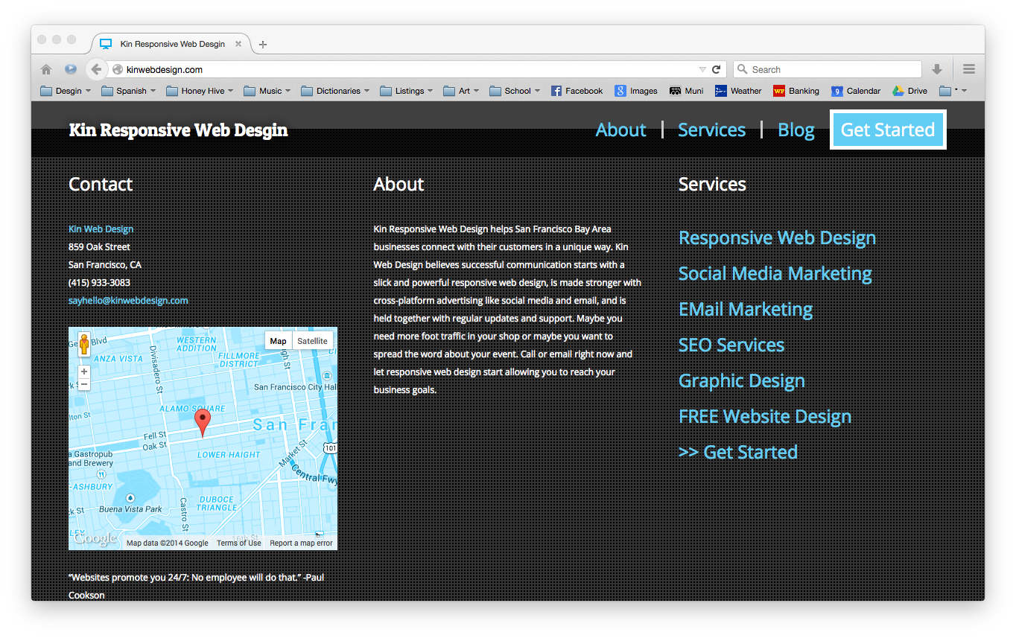This screenshot has height=638, width=1016.
Task: Click the >> Get Started services link
Action: tap(738, 452)
